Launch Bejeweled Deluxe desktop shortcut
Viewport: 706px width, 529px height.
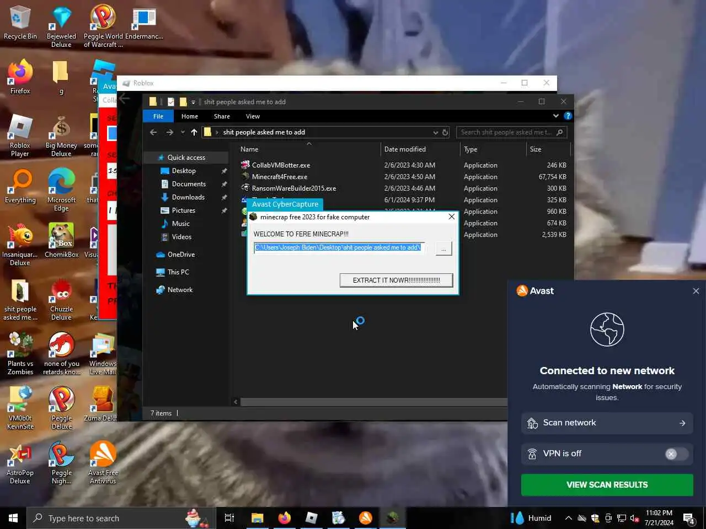(x=61, y=26)
